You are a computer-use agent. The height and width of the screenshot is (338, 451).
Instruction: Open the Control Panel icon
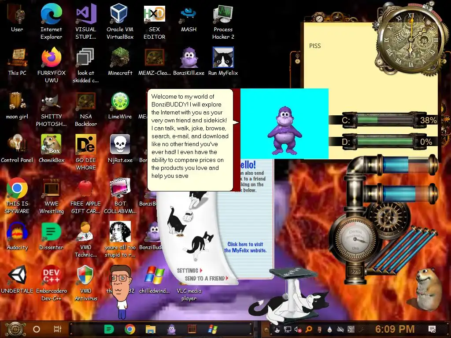(x=17, y=149)
